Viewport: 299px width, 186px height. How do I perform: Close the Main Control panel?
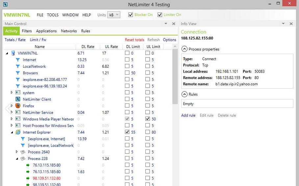[174, 24]
